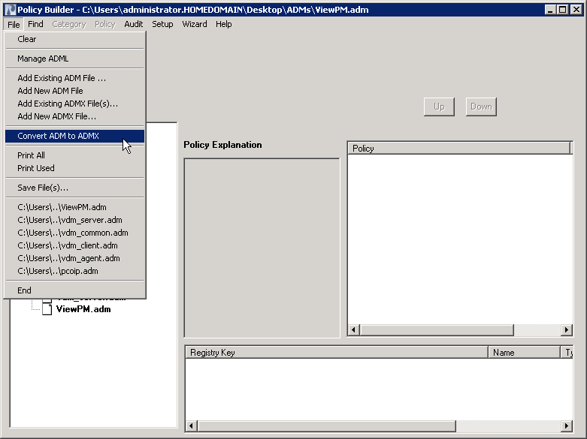The height and width of the screenshot is (439, 587).
Task: Open the Audit menu
Action: click(134, 24)
